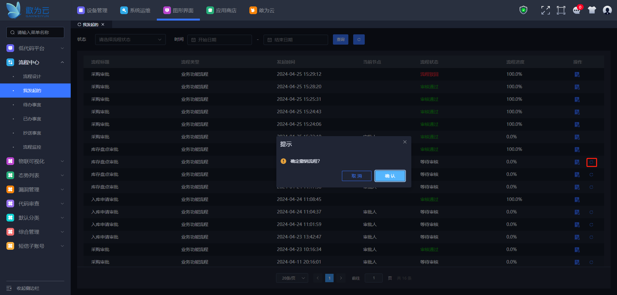617x295 pixels.
Task: View details icon for the 流程驳回 row
Action: point(577,74)
